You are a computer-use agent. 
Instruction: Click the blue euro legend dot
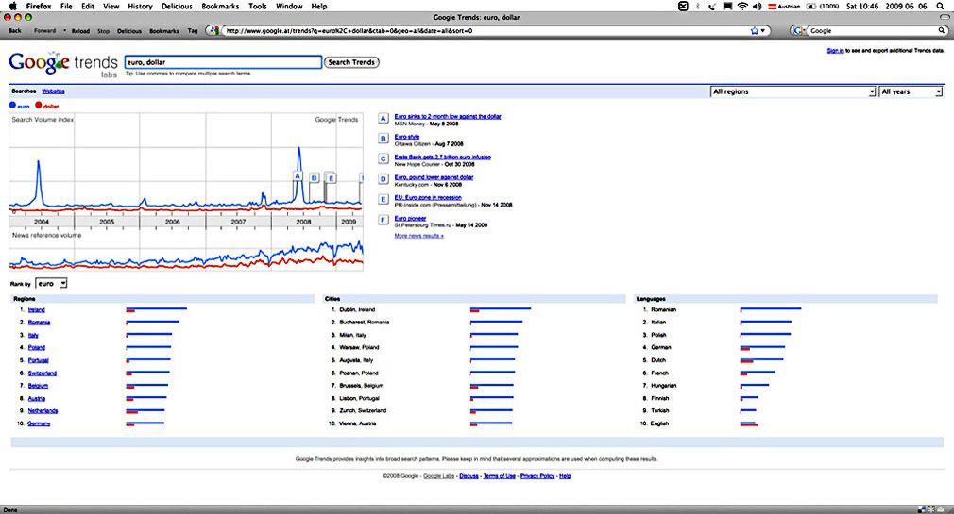pos(12,105)
